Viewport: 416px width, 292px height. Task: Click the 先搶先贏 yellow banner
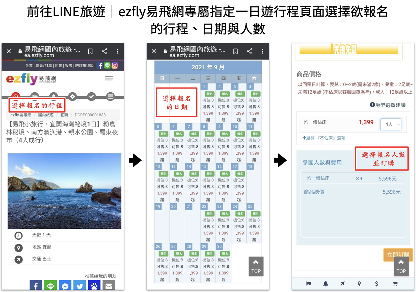coord(349,49)
